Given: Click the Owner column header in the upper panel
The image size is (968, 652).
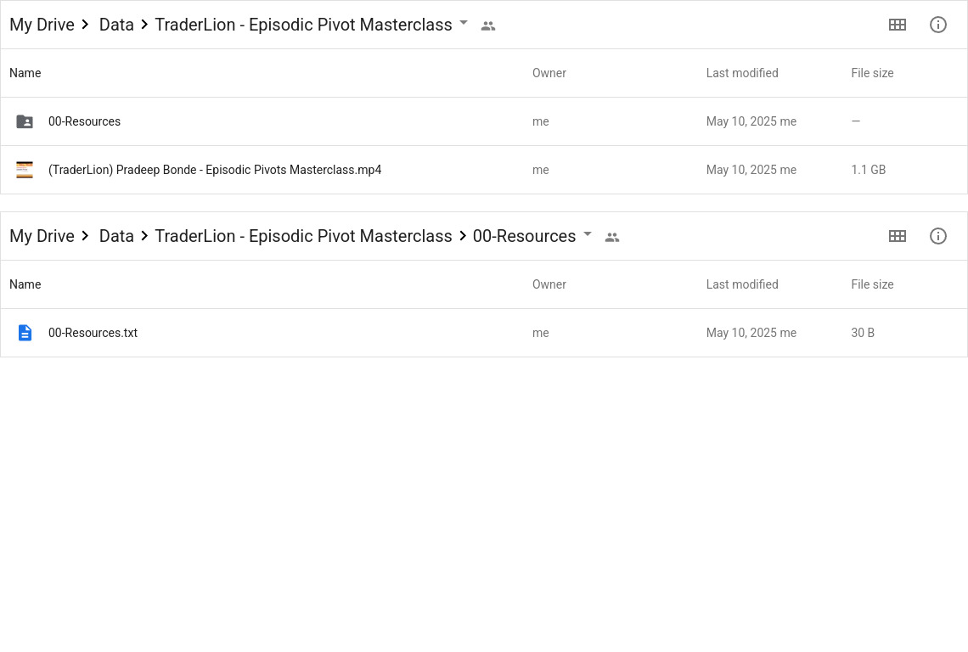Looking at the screenshot, I should (x=549, y=73).
